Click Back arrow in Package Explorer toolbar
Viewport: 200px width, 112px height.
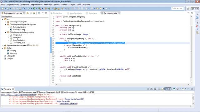pos(27,13)
